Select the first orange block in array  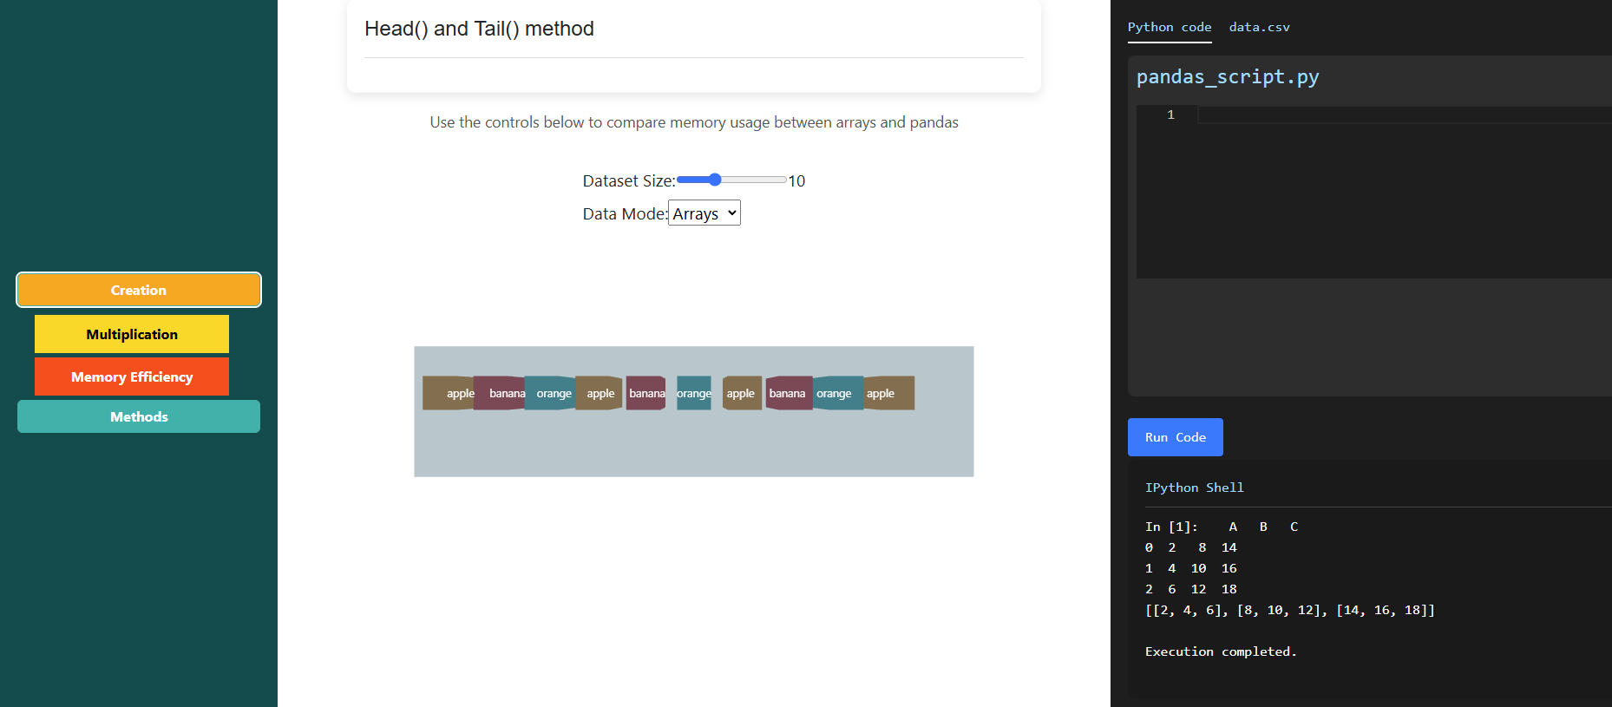550,393
